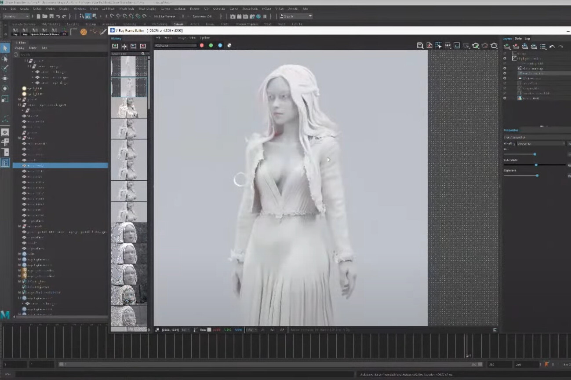Select the Scale tool in the toolbox

[x=5, y=99]
